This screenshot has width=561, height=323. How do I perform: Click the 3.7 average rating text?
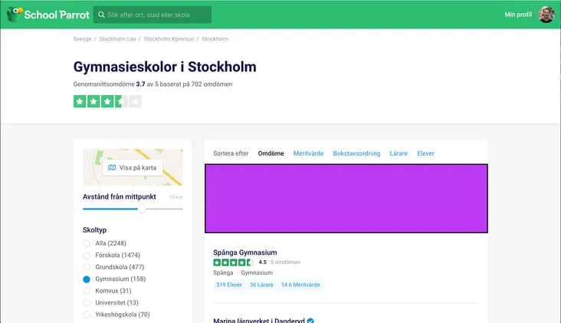(140, 84)
